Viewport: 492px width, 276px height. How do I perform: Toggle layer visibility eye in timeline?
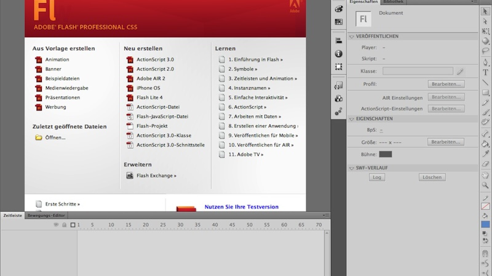point(56,225)
